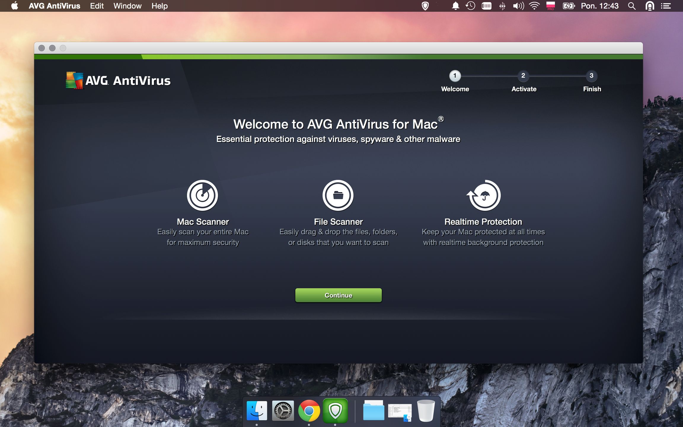Click the "2 Activate" step circle
Image resolution: width=683 pixels, height=427 pixels.
click(524, 76)
